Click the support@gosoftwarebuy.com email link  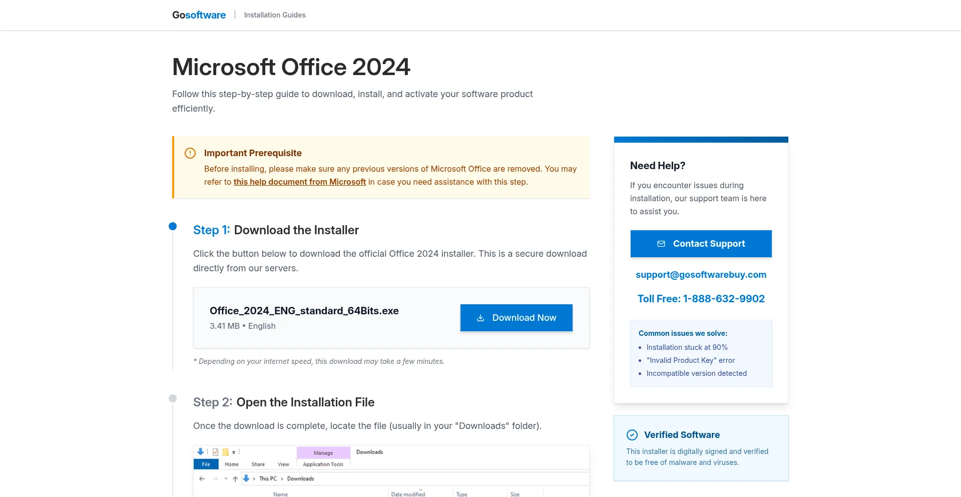tap(701, 274)
